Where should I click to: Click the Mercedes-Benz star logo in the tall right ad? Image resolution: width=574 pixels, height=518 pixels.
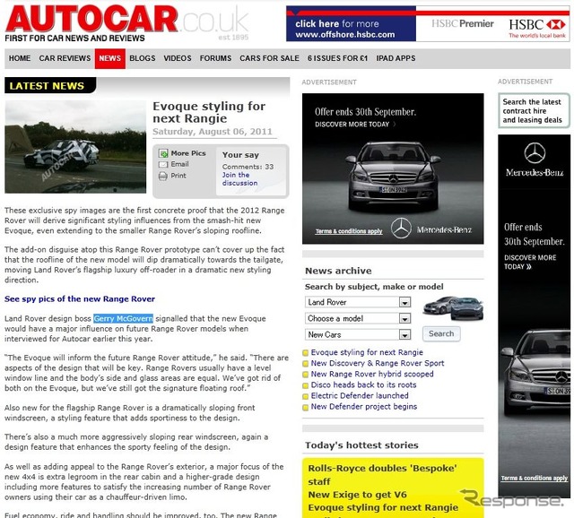coord(535,153)
